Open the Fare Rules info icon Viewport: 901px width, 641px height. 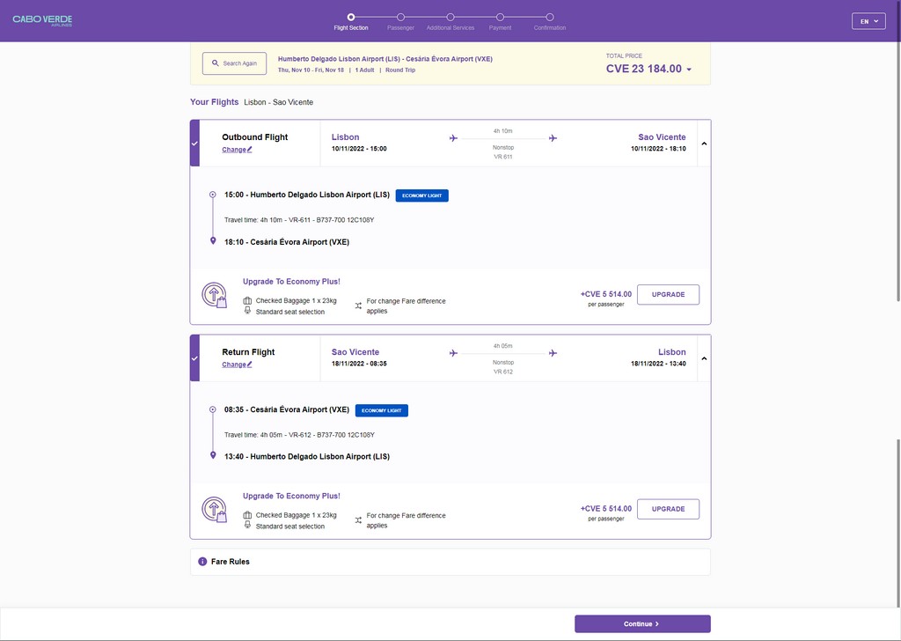point(202,562)
